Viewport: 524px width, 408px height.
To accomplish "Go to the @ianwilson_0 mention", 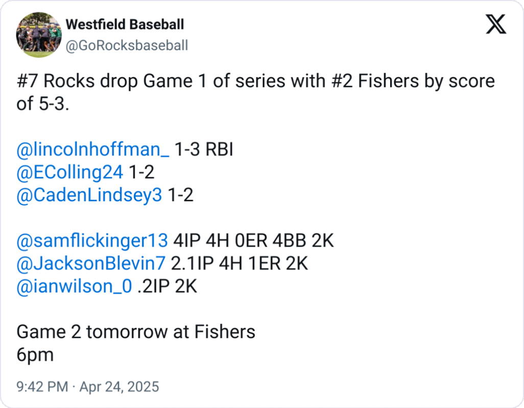I will coord(75,286).
